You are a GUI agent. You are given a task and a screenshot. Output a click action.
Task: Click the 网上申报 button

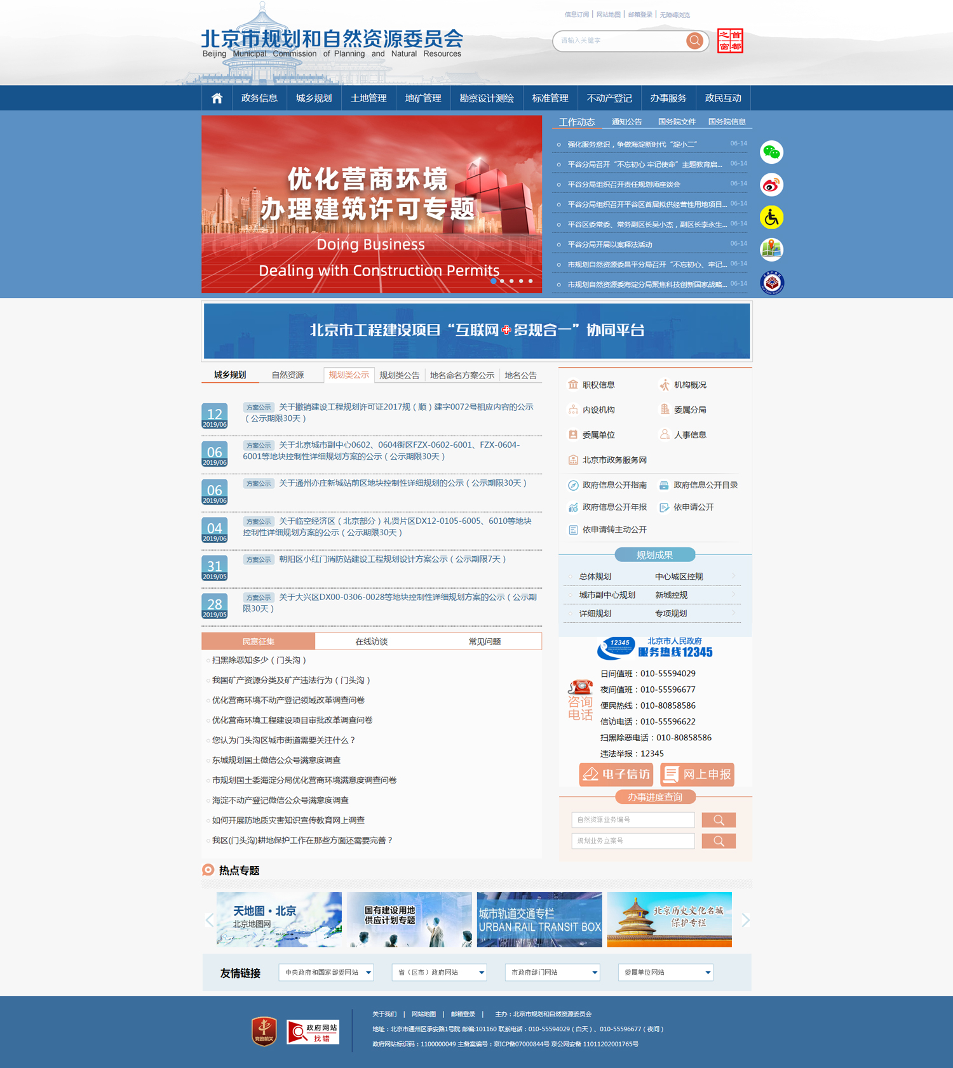coord(697,775)
